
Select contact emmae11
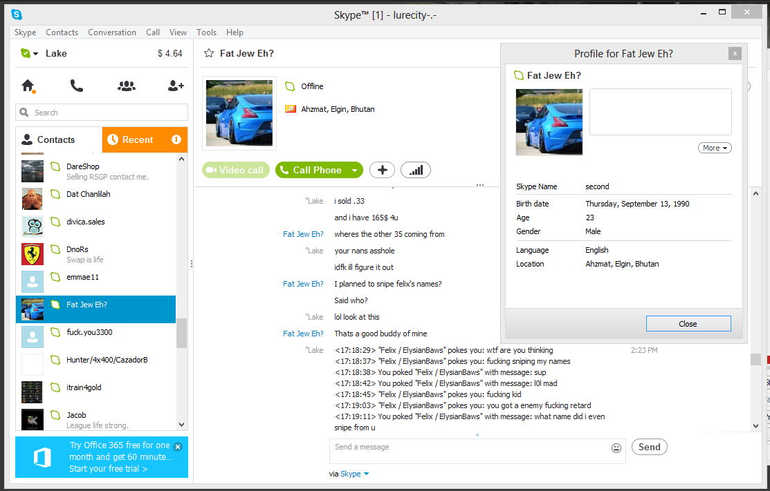click(x=95, y=282)
